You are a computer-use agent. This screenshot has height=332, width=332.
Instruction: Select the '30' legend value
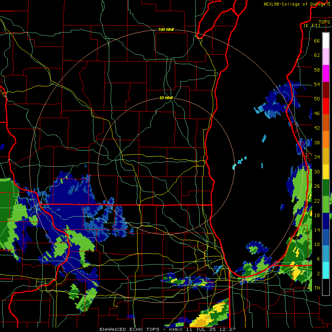pyautogui.click(x=317, y=172)
